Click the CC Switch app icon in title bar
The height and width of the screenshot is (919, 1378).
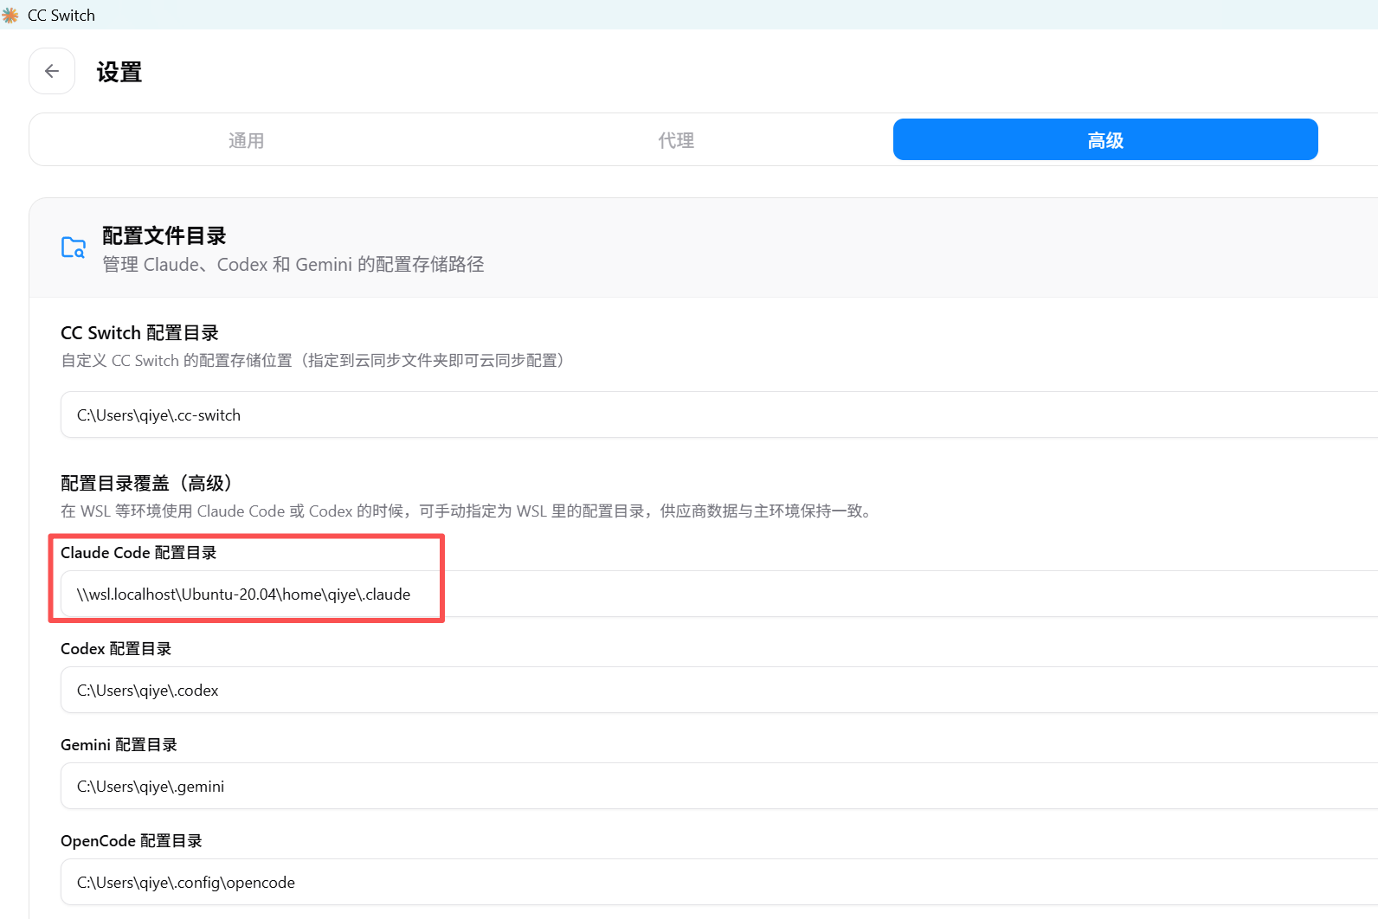(10, 16)
